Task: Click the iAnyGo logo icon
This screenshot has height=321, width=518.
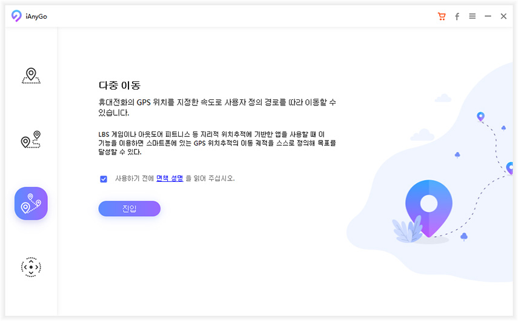Action: (16, 16)
